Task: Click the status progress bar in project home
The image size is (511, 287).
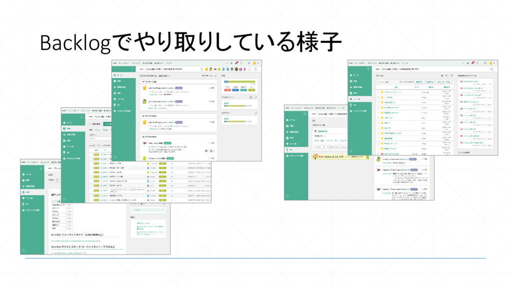Action: tap(240, 82)
